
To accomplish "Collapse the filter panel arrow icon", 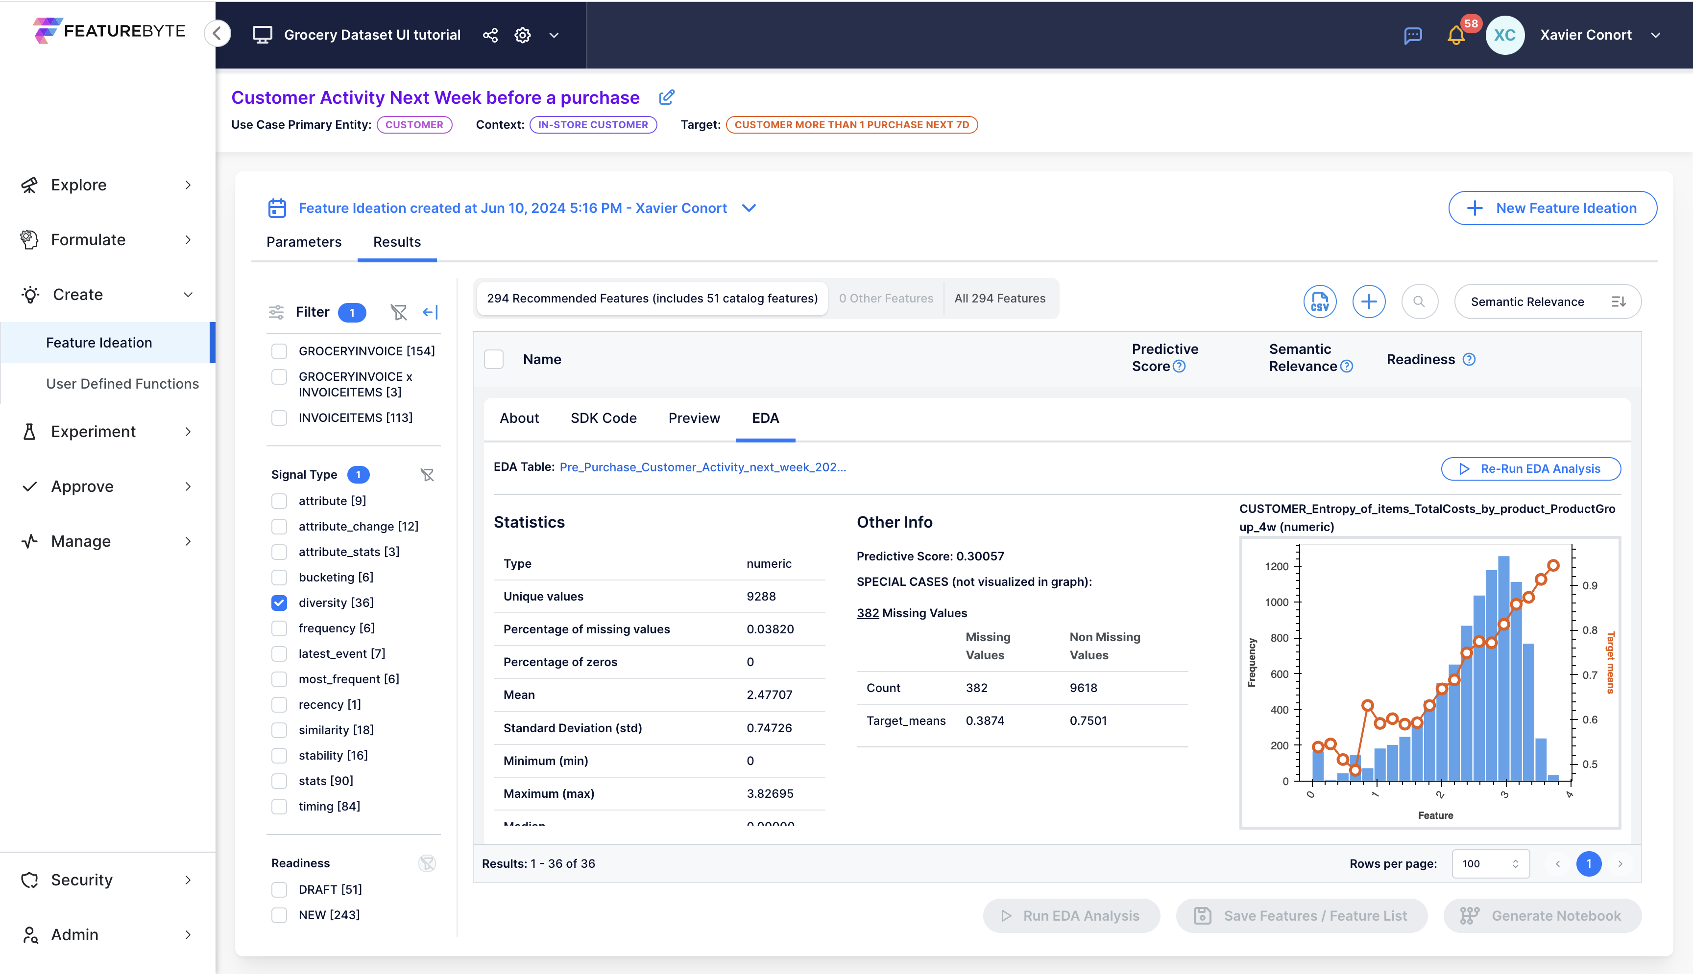I will tap(431, 312).
